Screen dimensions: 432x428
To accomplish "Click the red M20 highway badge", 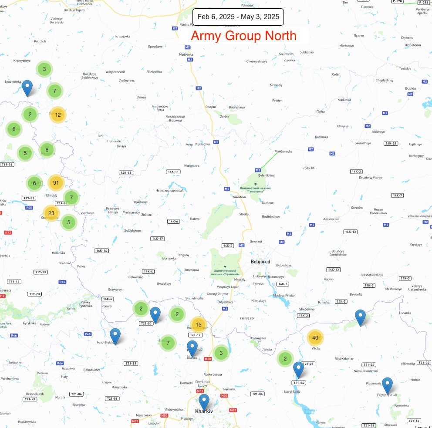I will pyautogui.click(x=208, y=359).
